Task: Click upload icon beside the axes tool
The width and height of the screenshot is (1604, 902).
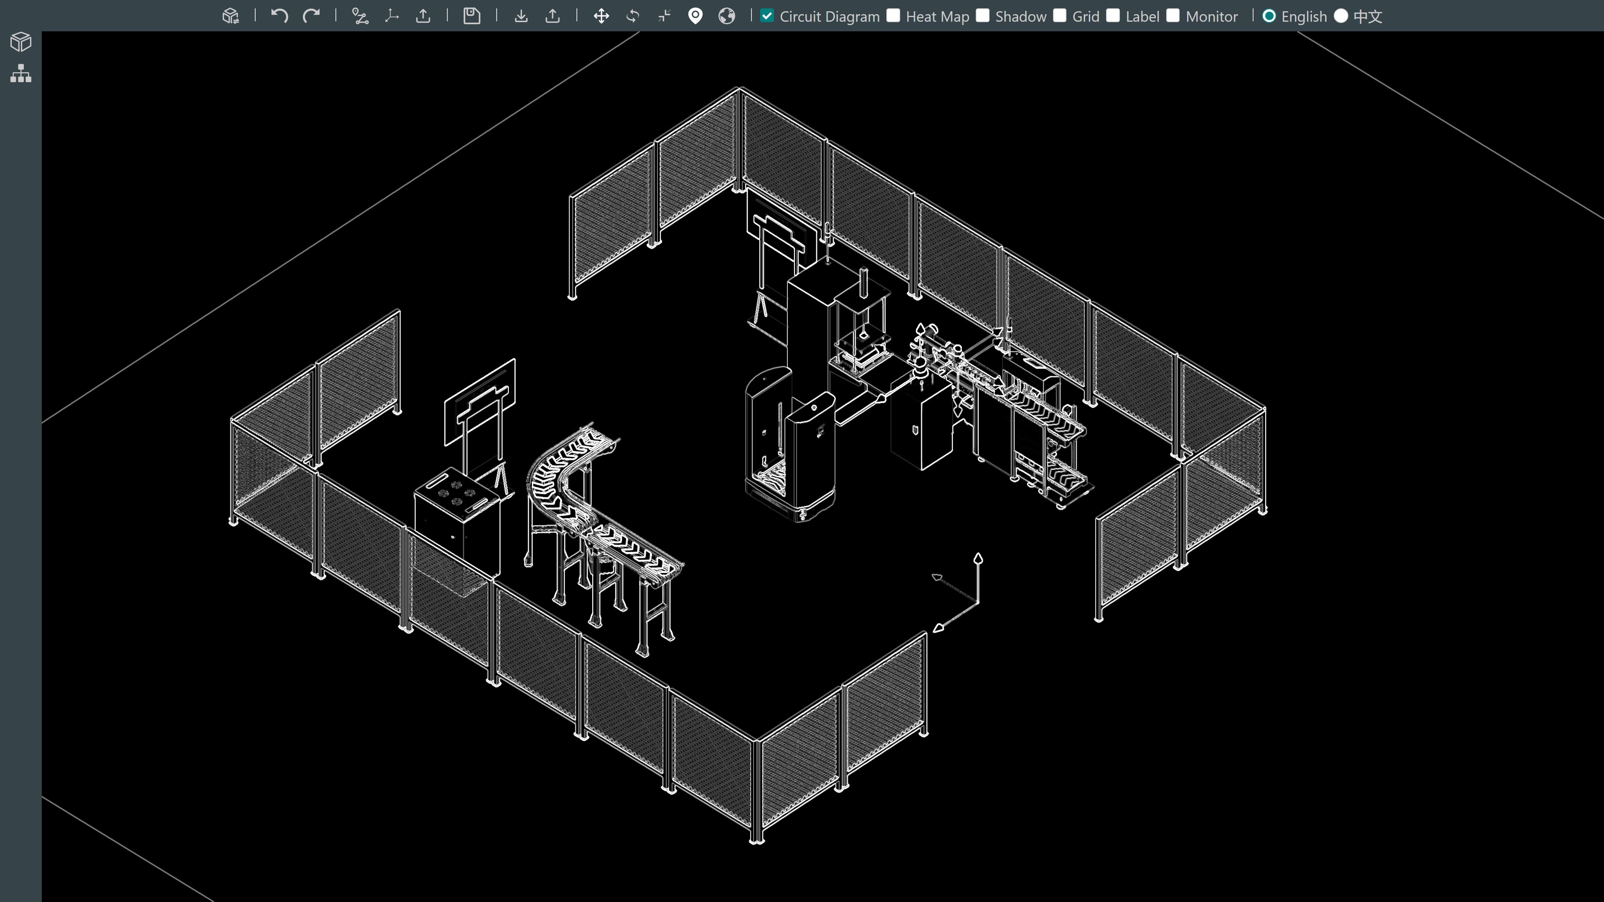Action: coord(424,16)
